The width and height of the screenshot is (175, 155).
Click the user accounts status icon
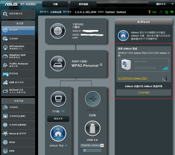coord(161,12)
